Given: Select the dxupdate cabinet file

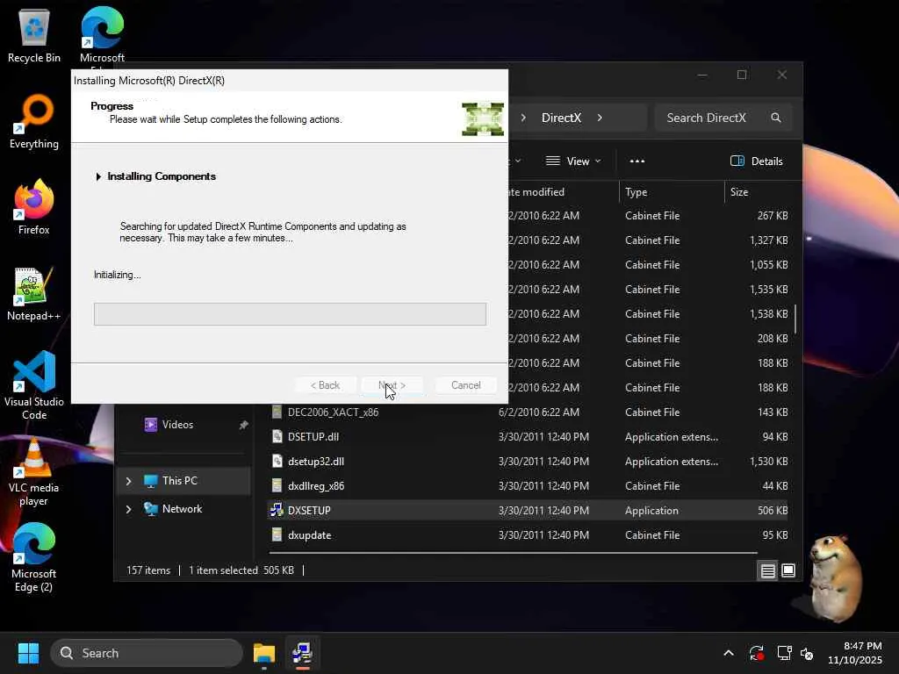Looking at the screenshot, I should coord(310,535).
